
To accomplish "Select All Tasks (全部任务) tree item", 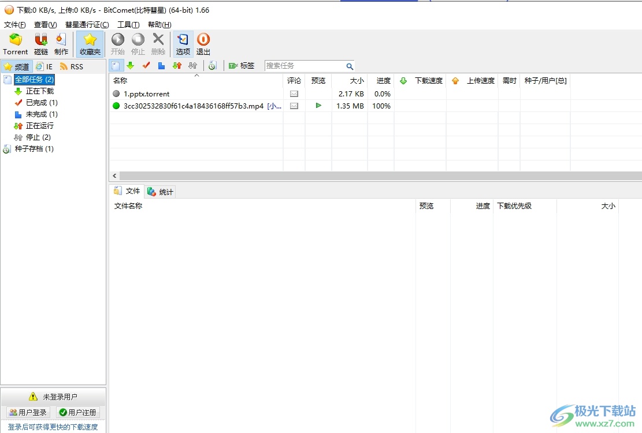I will (34, 79).
